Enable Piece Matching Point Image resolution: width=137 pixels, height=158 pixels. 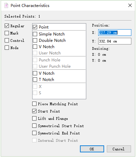34,104
